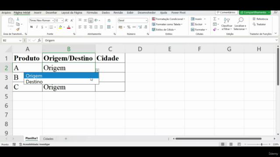This screenshot has width=280, height=157.
Task: Click the Comentários button
Action: click(226, 13)
